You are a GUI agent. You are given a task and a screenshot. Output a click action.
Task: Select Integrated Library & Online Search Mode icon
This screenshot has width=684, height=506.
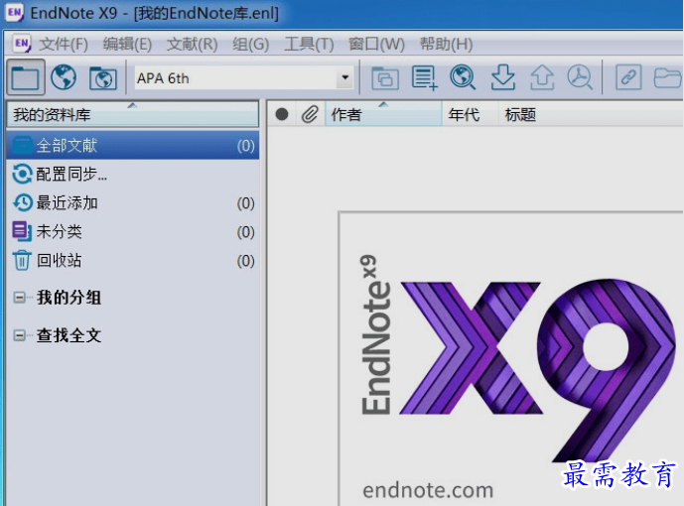coord(103,78)
